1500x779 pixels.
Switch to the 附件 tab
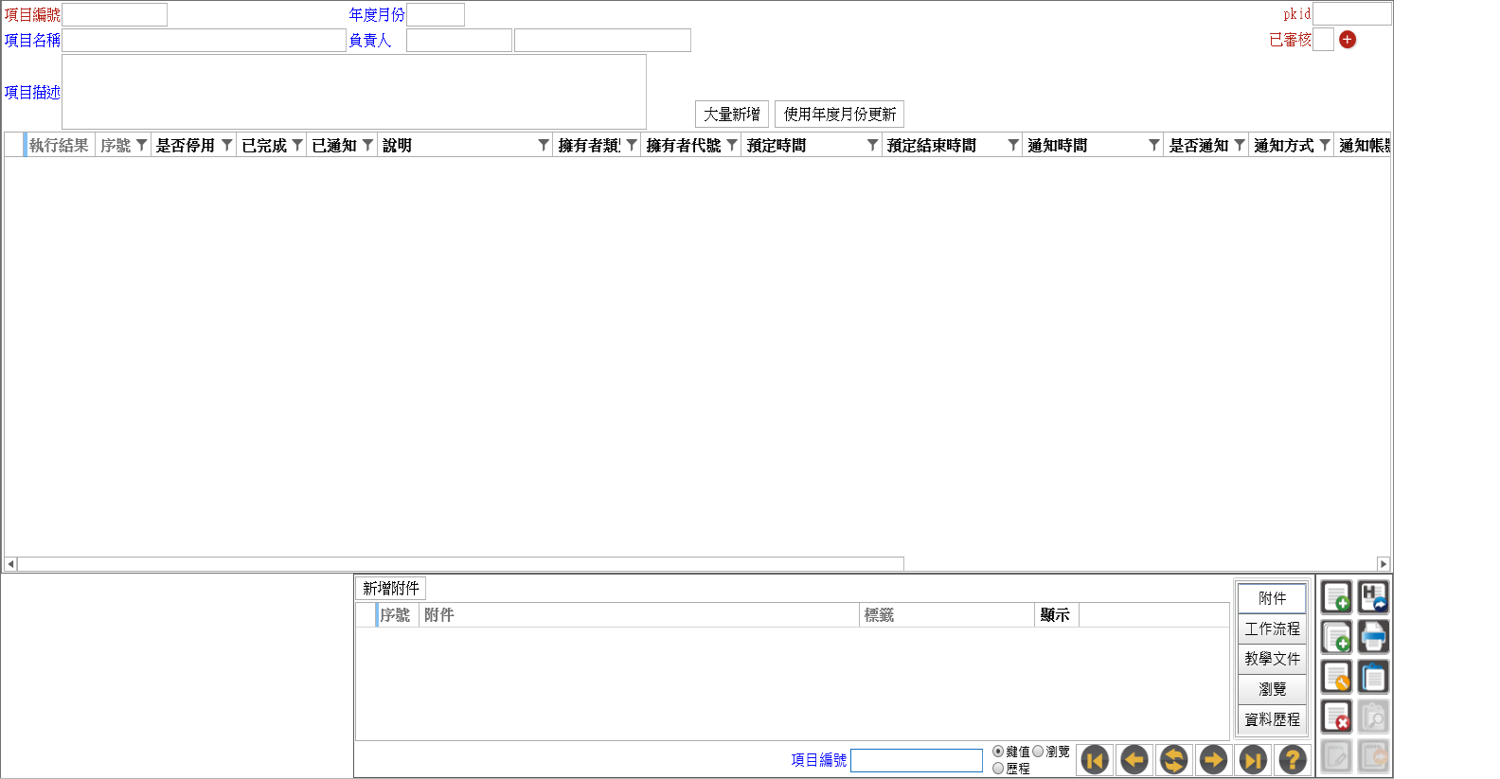point(1272,598)
